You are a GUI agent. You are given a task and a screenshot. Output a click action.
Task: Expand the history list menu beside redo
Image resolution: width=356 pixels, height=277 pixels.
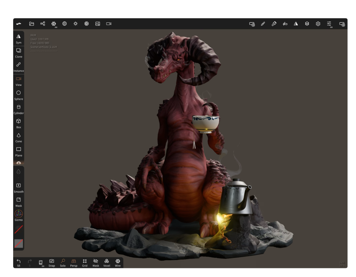tap(41, 263)
